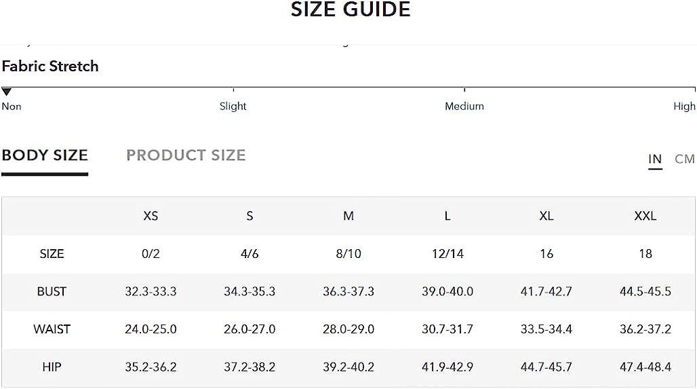Click the M size column header
Image resolution: width=697 pixels, height=389 pixels.
[348, 216]
